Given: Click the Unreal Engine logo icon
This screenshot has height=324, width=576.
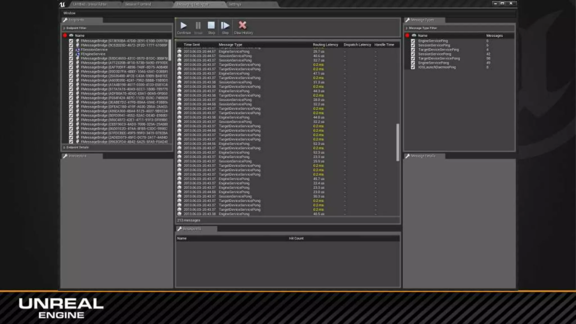Looking at the screenshot, I should pyautogui.click(x=62, y=4).
